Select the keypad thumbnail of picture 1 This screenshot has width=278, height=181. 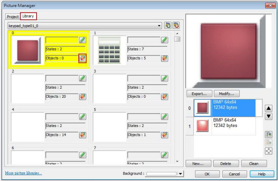coord(109,50)
